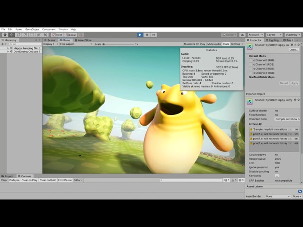The height and width of the screenshot is (227, 303).
Task: Open the Display 1 dropdown
Action: click(51, 44)
